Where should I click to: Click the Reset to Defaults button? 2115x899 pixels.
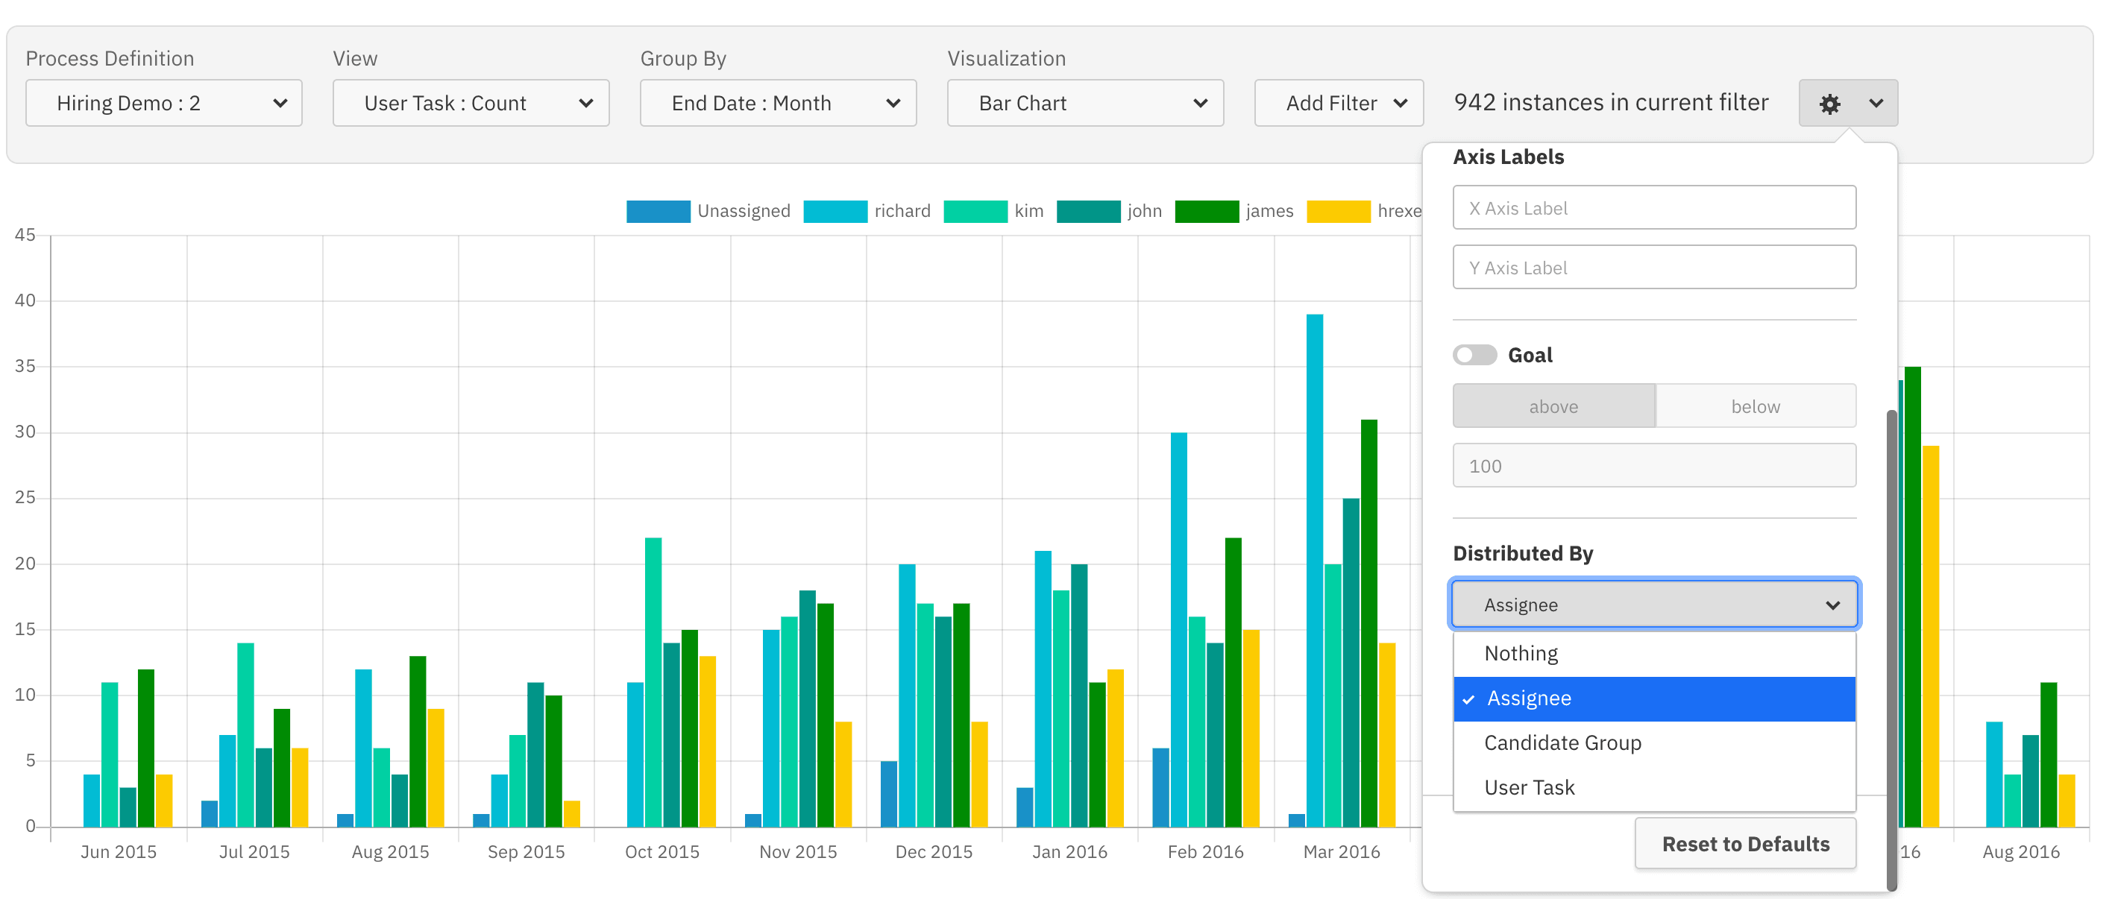[1744, 844]
